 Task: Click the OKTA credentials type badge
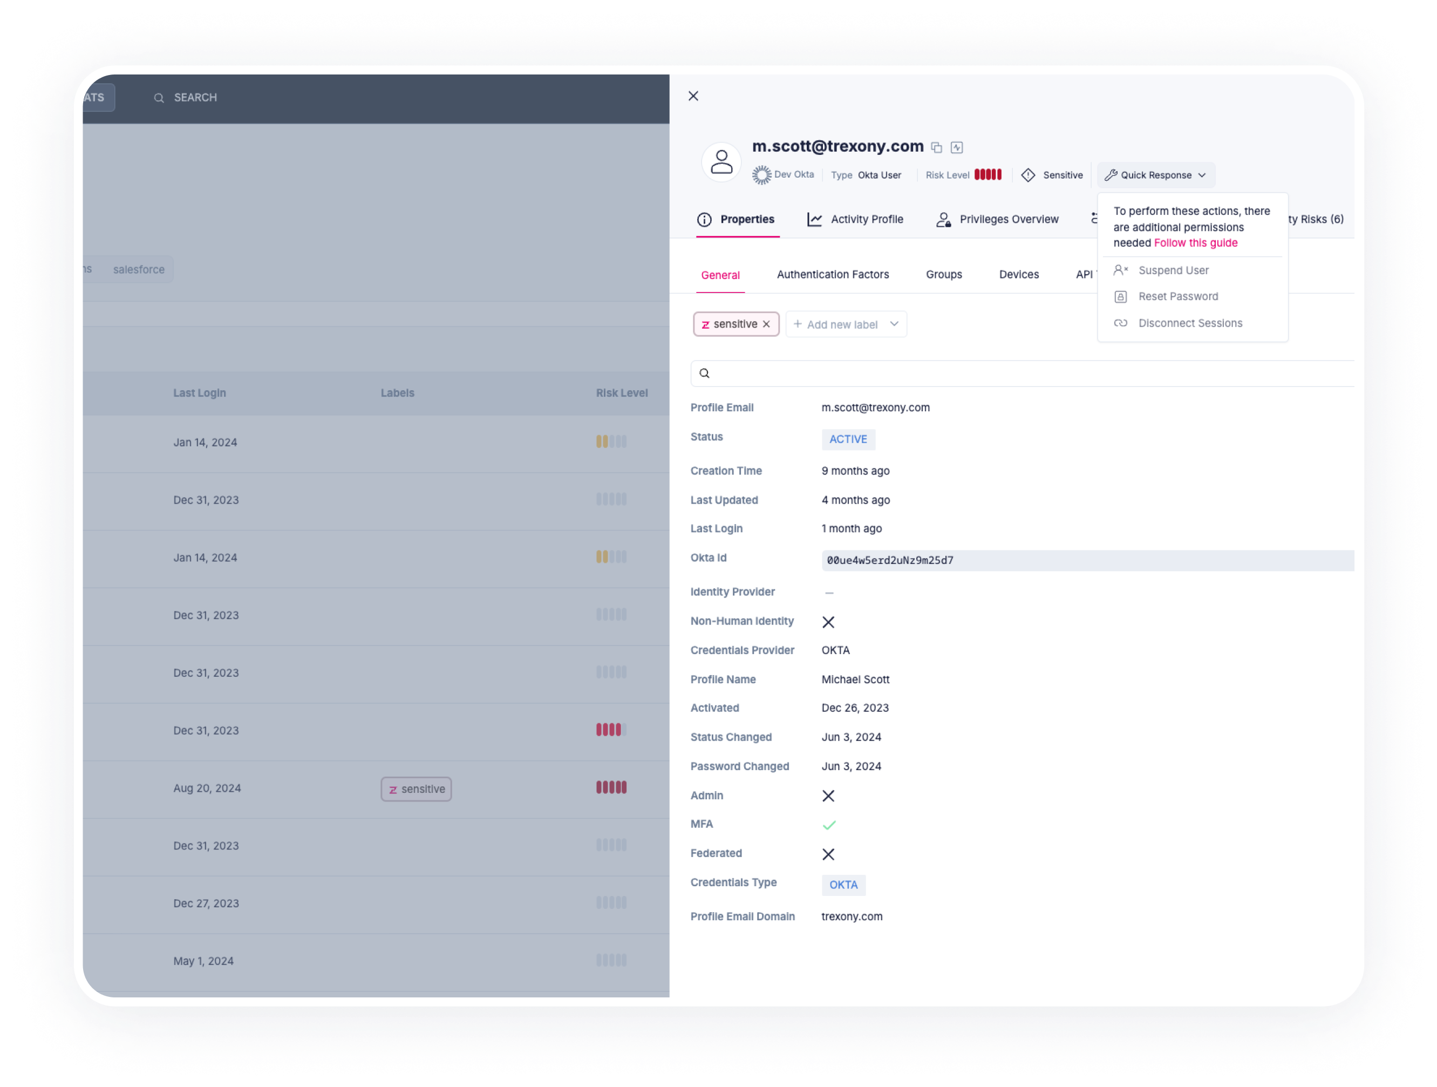(x=843, y=885)
